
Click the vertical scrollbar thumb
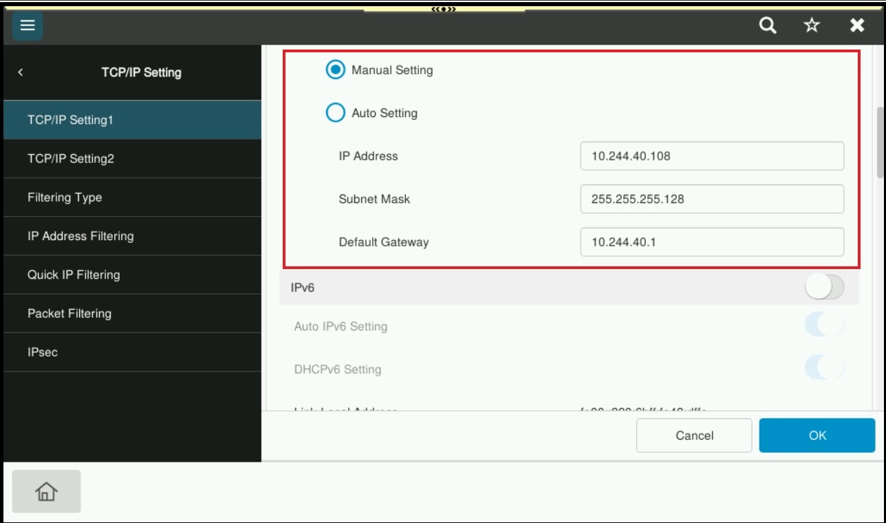880,142
